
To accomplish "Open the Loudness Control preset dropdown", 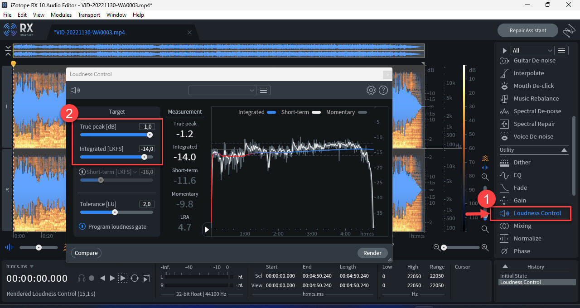I will [222, 91].
